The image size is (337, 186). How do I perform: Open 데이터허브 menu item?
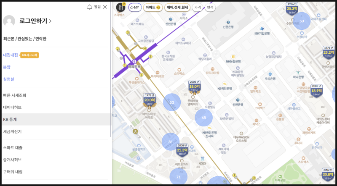coord(12,107)
